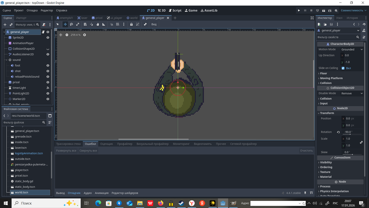Add a new child node plus icon

point(5,25)
